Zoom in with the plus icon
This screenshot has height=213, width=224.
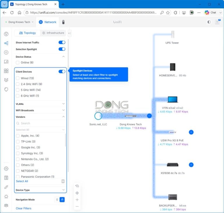77,200
